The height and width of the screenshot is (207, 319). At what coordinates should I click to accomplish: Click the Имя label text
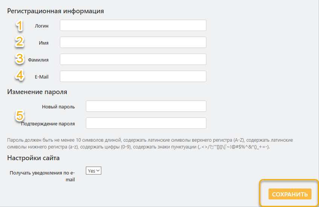(44, 43)
